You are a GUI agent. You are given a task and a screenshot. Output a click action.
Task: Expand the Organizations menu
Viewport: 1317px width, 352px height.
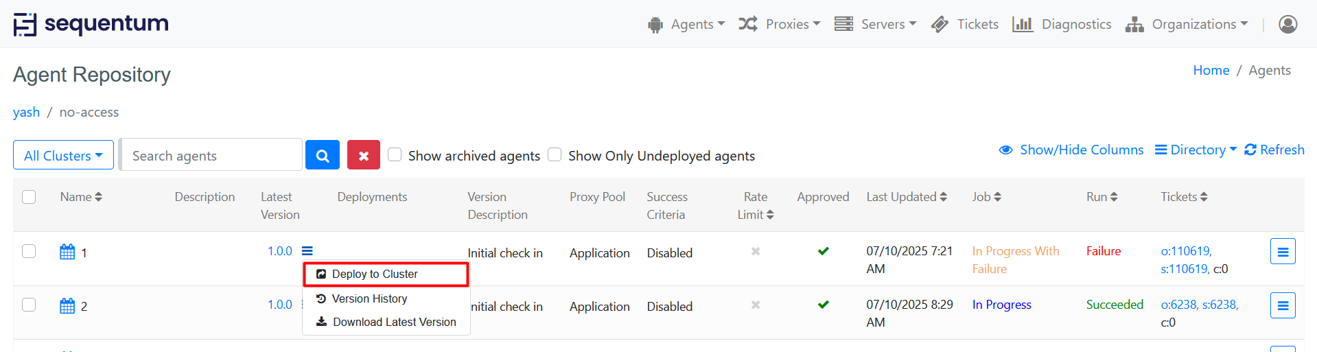[1187, 25]
